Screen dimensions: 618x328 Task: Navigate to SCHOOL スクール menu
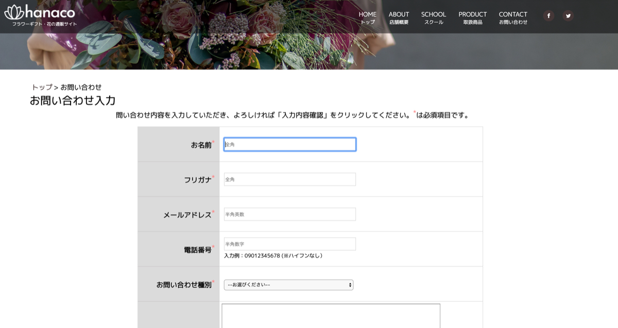click(x=433, y=18)
